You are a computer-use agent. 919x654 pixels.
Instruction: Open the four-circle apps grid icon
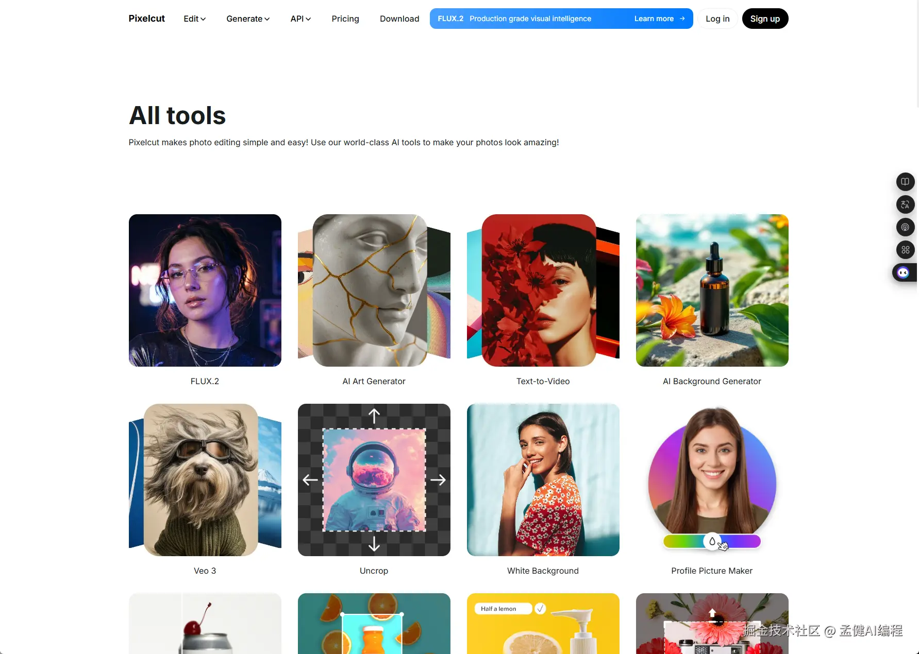tap(905, 250)
